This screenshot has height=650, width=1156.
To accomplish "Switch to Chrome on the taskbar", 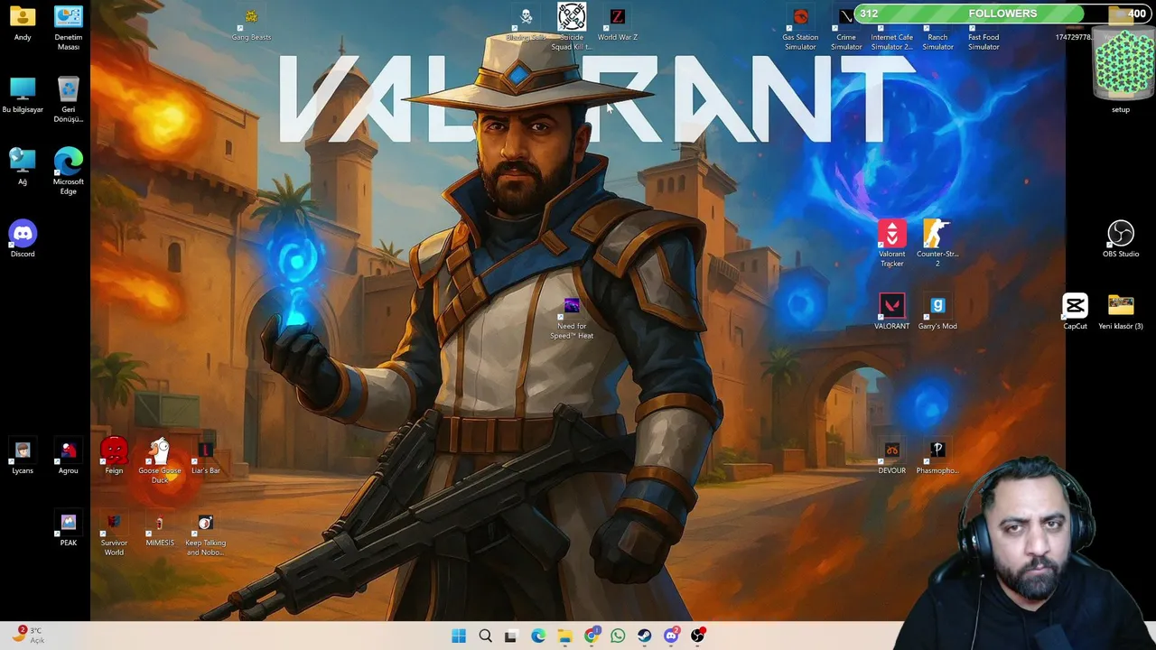I will 592,636.
